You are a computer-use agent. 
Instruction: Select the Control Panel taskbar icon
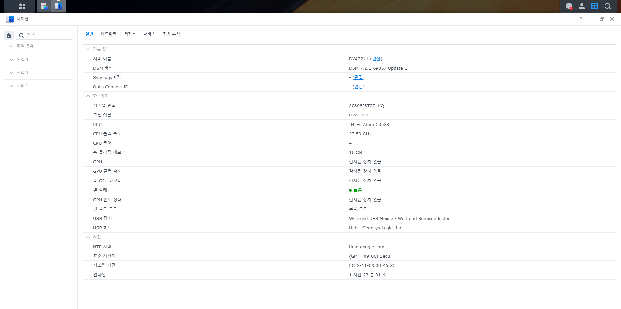click(59, 6)
